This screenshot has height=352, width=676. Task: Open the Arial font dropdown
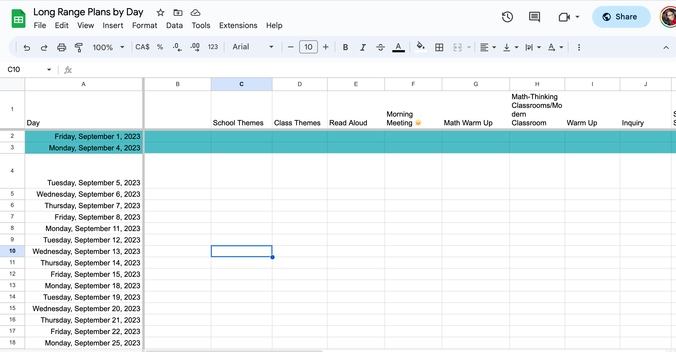pos(253,47)
